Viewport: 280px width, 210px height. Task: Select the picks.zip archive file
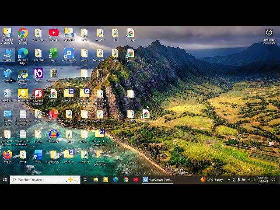(69, 156)
